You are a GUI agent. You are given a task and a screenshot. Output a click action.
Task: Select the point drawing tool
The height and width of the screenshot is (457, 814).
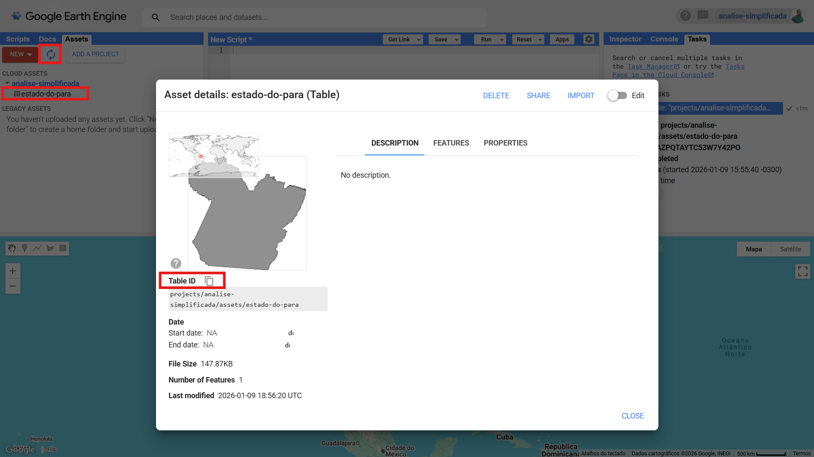pos(24,248)
